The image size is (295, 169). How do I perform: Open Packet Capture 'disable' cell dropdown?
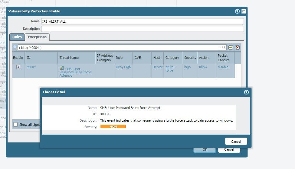[x=223, y=67]
